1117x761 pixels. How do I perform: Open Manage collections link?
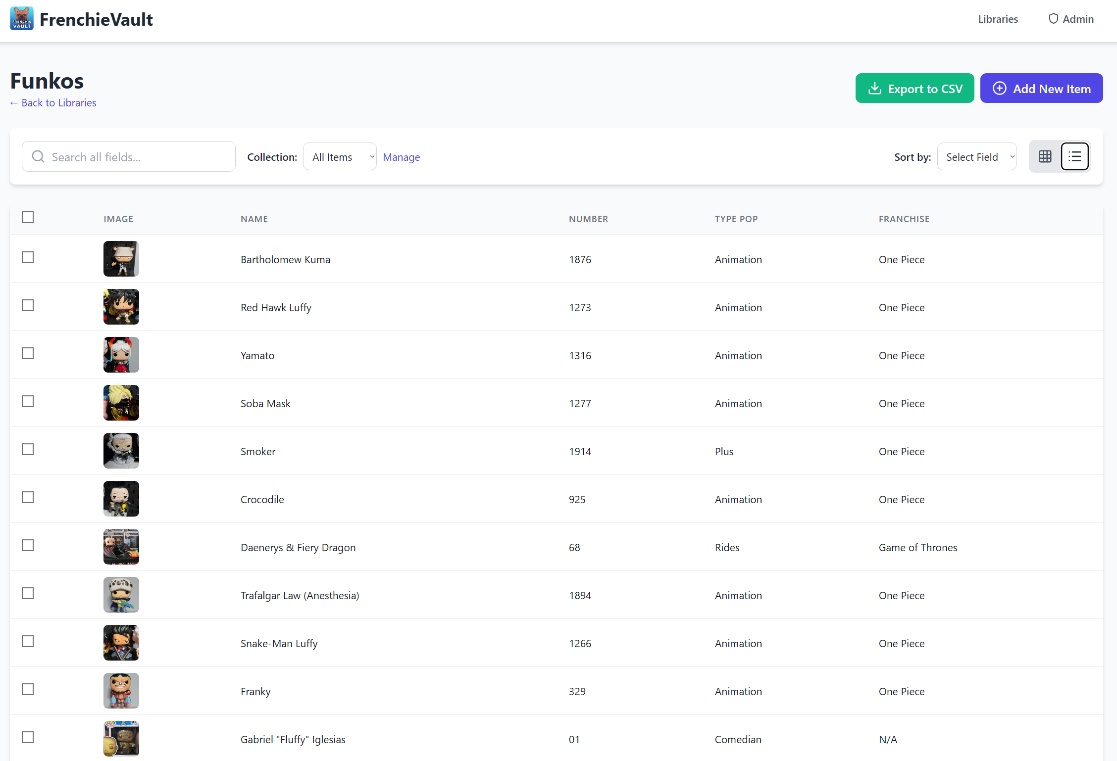coord(402,157)
